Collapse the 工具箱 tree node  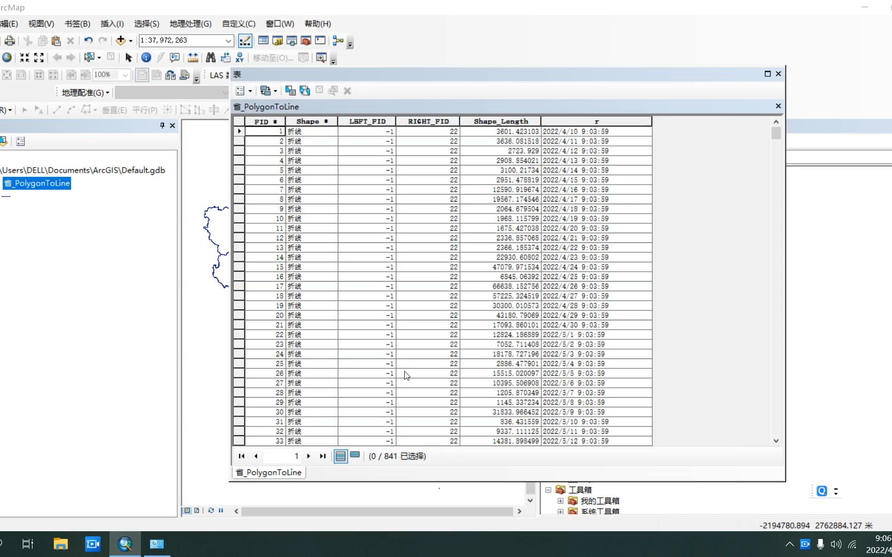(x=548, y=490)
